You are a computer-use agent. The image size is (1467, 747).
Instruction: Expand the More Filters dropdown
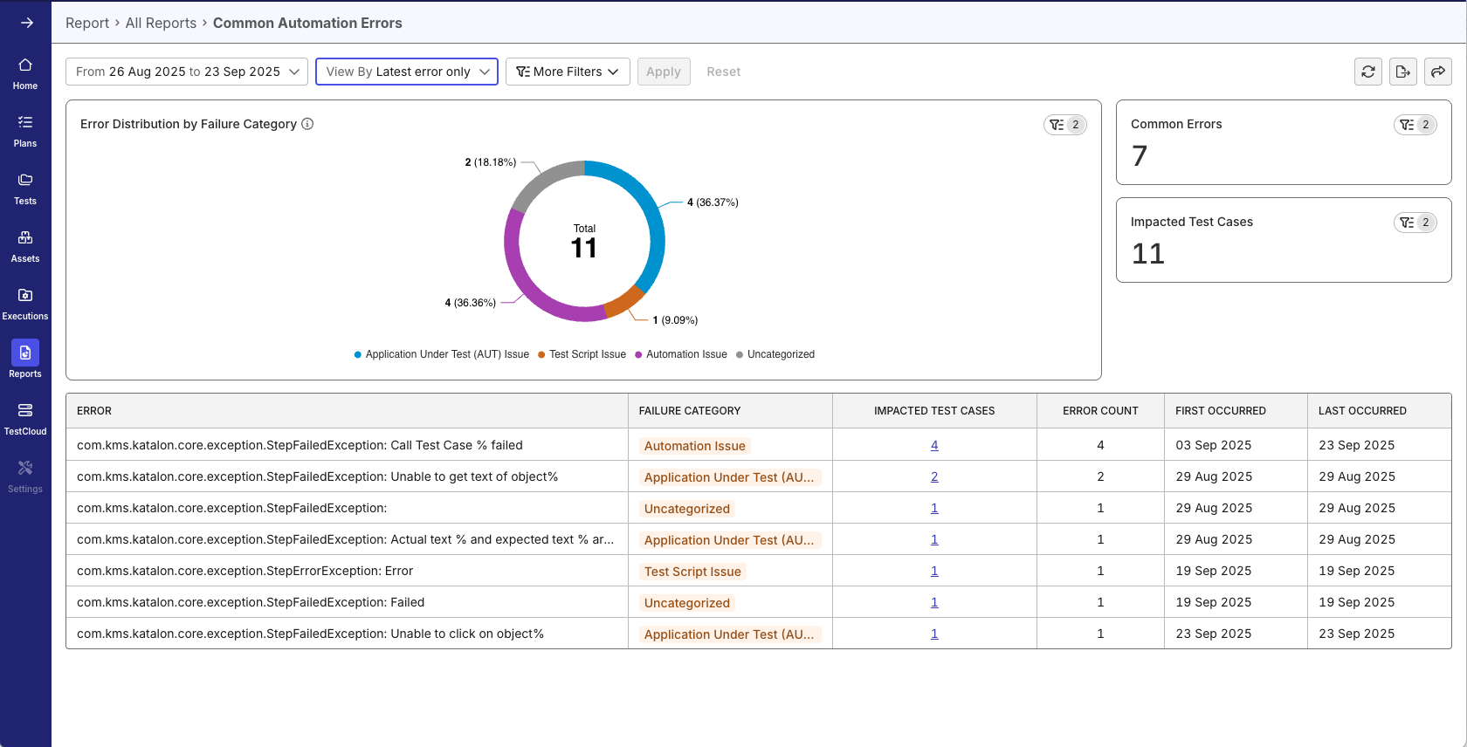tap(568, 72)
